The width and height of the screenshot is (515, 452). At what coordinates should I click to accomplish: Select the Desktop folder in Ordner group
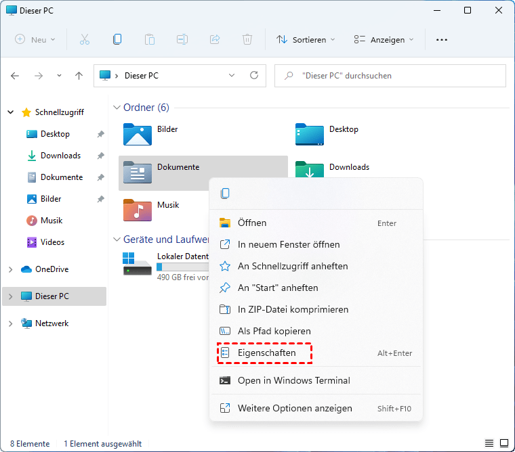point(310,134)
